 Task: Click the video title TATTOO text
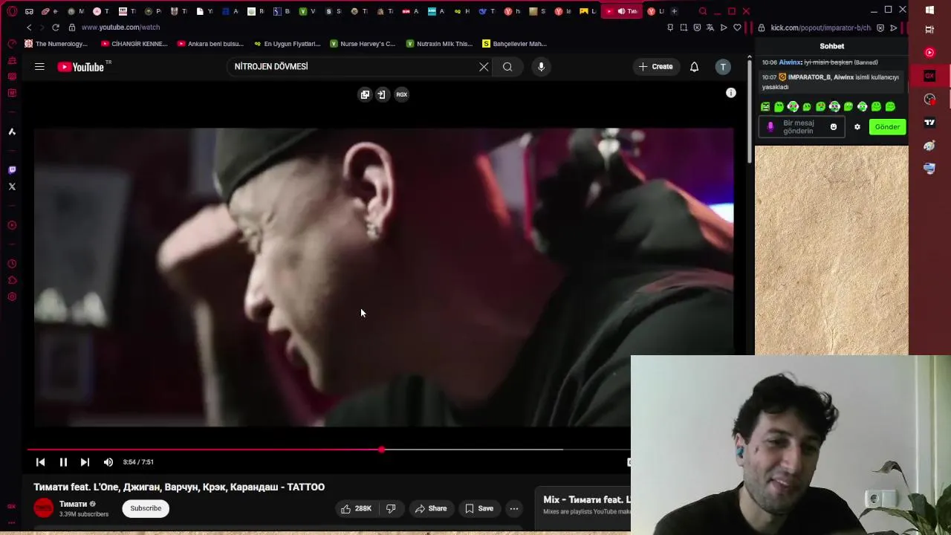(x=179, y=487)
